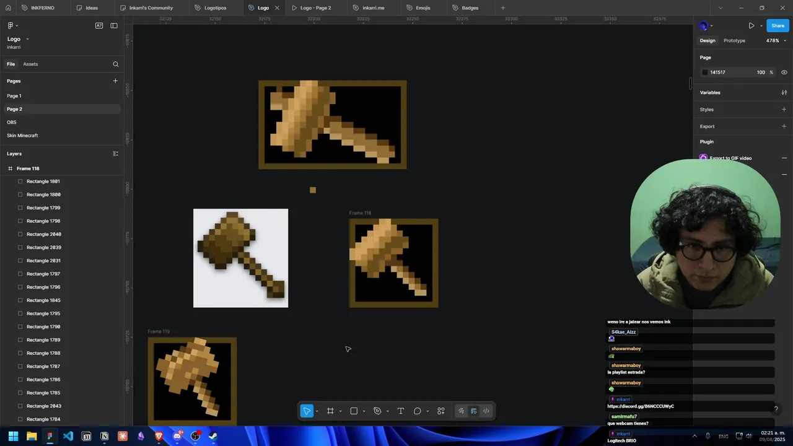
Task: Switch to the Design tab
Action: pyautogui.click(x=708, y=41)
